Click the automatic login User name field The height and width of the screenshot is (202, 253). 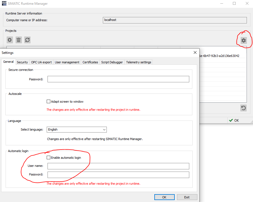118,166
